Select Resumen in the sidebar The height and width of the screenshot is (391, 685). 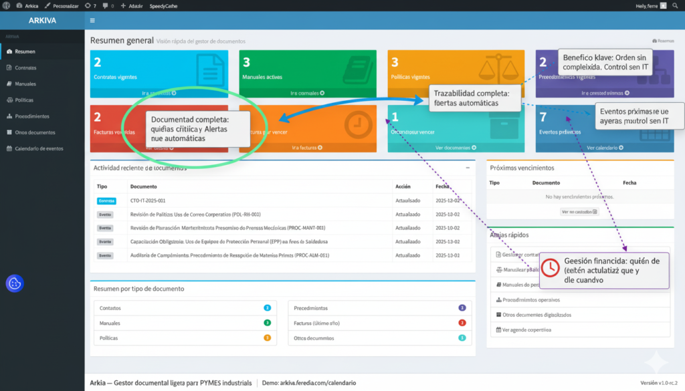pos(42,51)
